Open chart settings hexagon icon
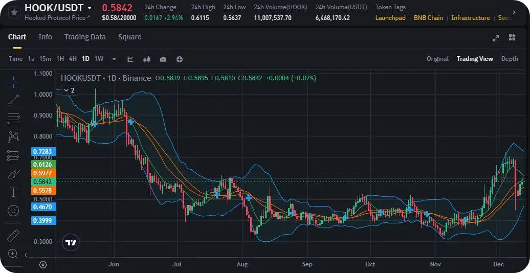Image resolution: width=530 pixels, height=273 pixels. (x=43, y=264)
